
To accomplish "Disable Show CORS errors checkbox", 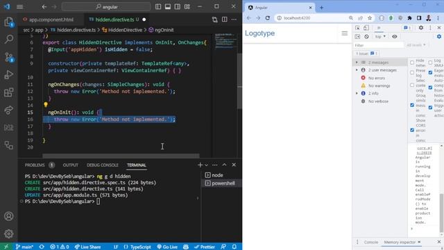I will click(412, 130).
